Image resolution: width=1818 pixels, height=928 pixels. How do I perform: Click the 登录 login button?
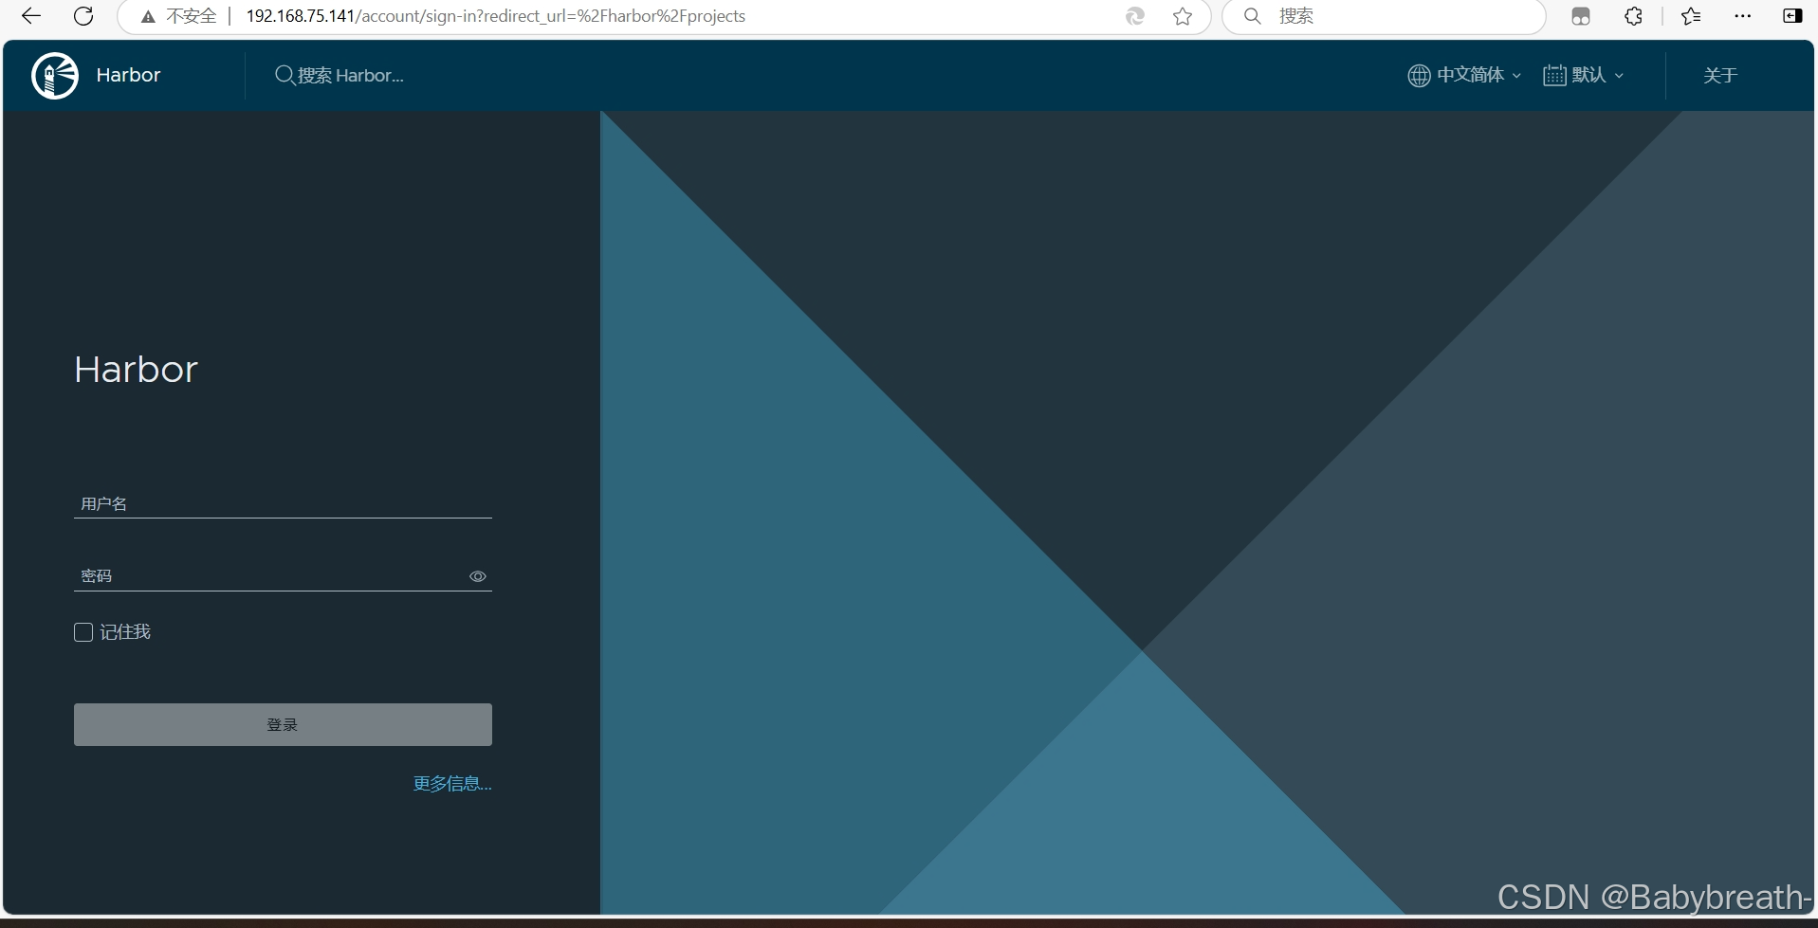coord(282,724)
